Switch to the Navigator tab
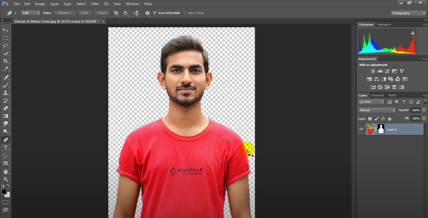 [x=384, y=24]
